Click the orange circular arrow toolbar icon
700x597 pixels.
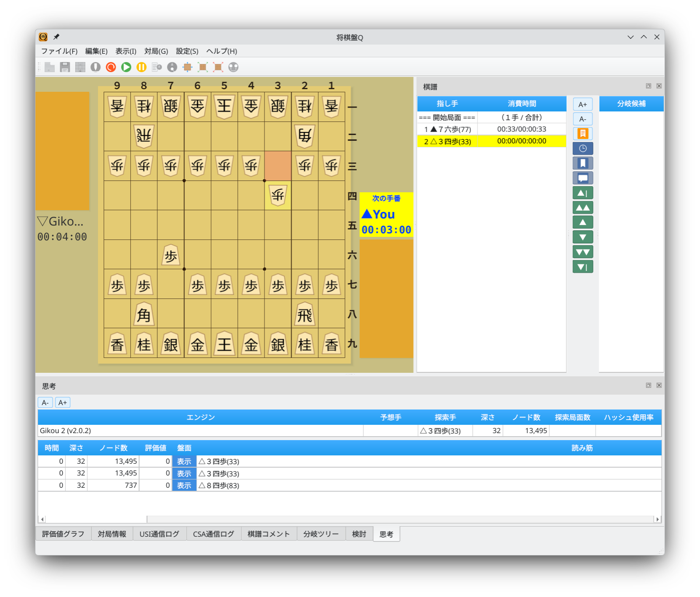[x=111, y=67]
